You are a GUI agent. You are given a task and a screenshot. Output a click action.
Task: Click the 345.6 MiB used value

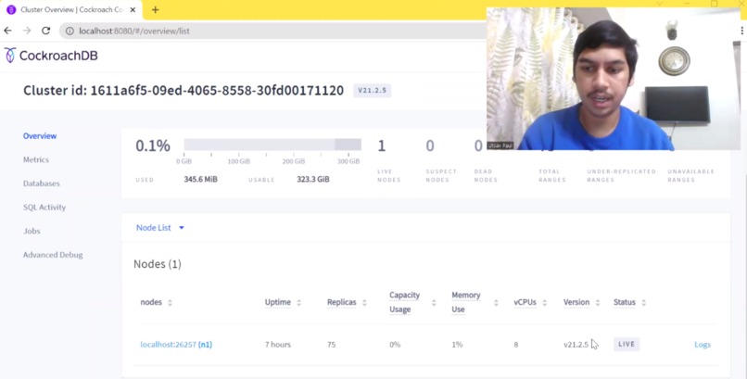pyautogui.click(x=200, y=180)
